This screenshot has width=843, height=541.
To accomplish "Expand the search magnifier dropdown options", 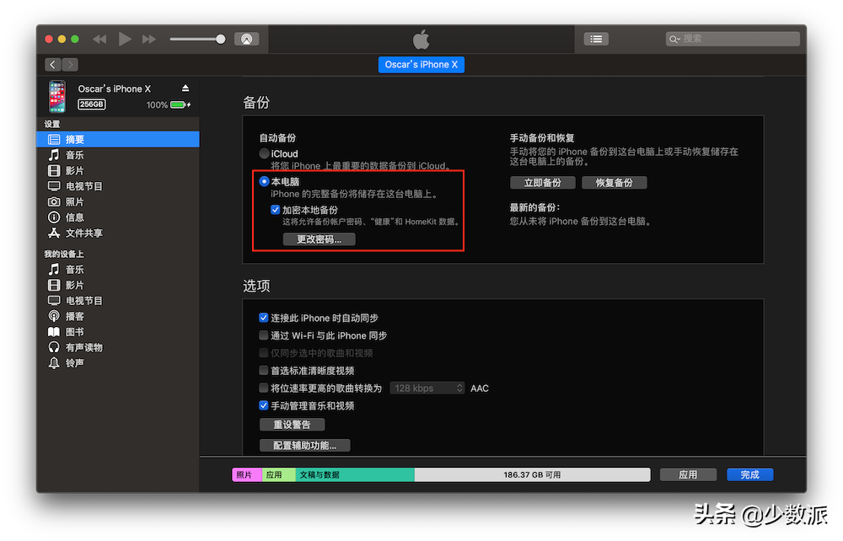I will 674,39.
